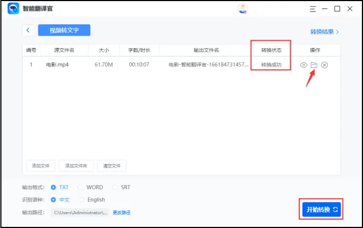Click the 源文件名 column header

pyautogui.click(x=64, y=50)
